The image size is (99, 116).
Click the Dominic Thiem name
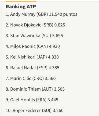(x=25, y=89)
